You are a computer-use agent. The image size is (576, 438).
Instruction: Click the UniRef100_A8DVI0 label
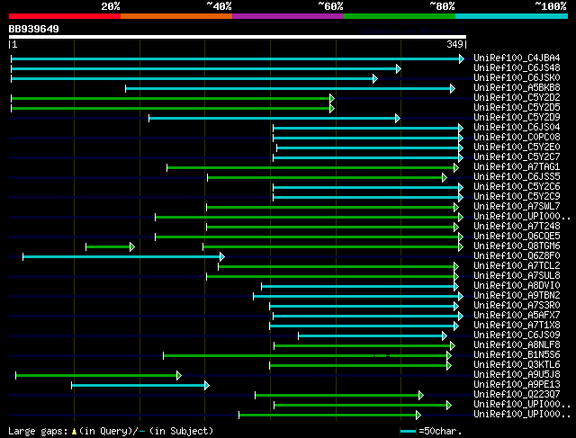(517, 286)
